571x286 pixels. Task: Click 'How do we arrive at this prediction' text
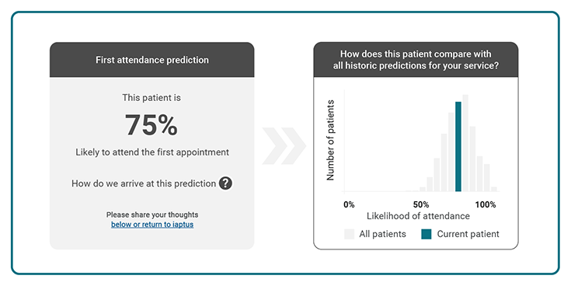pyautogui.click(x=144, y=183)
